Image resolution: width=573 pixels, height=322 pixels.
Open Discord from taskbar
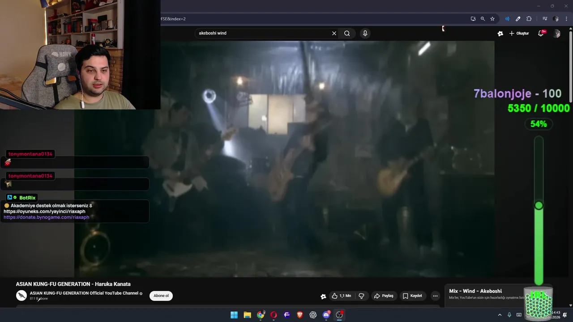pos(326,315)
